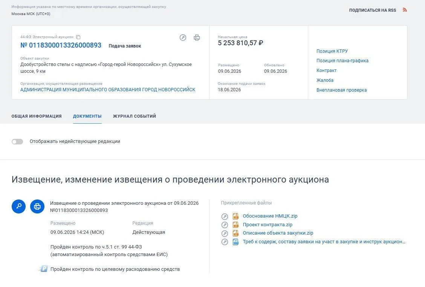Select the ДОКУМЕНТЫ tab
Screen dimensions: 425x287
(87, 116)
